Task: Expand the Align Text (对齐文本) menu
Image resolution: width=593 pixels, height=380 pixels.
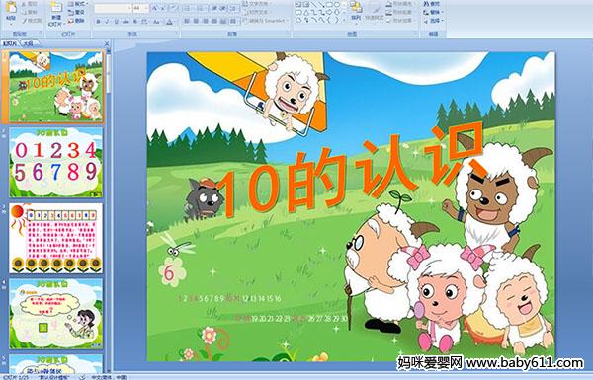Action: 259,12
